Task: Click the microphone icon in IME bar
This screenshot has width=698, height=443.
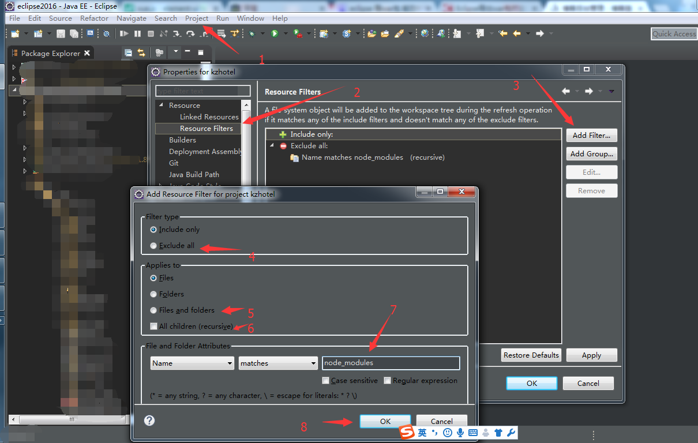Action: point(460,433)
